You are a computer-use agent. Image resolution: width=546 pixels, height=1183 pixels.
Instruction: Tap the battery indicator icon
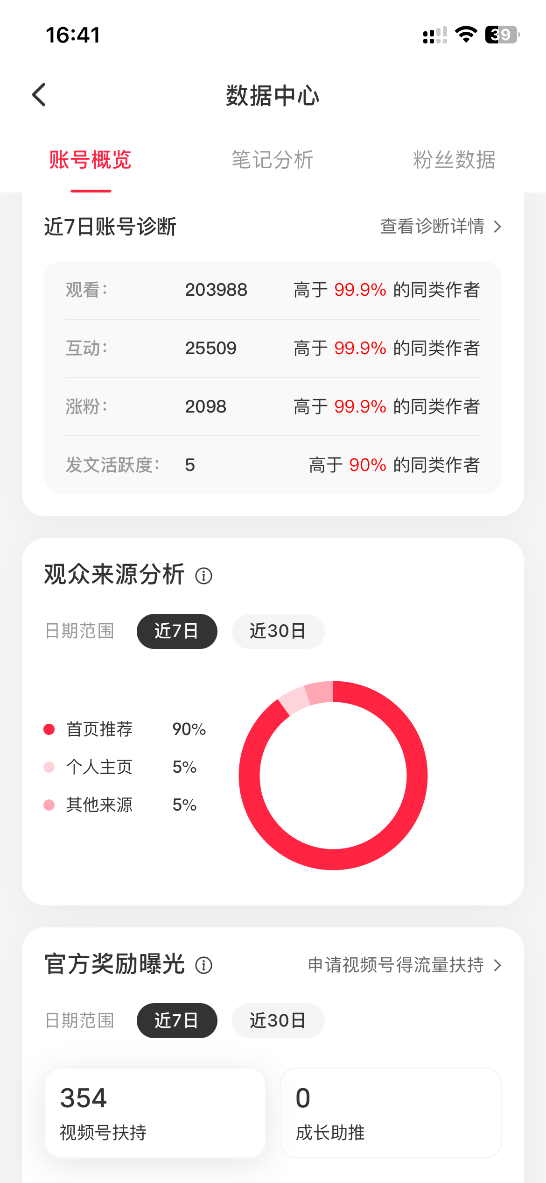pyautogui.click(x=503, y=35)
